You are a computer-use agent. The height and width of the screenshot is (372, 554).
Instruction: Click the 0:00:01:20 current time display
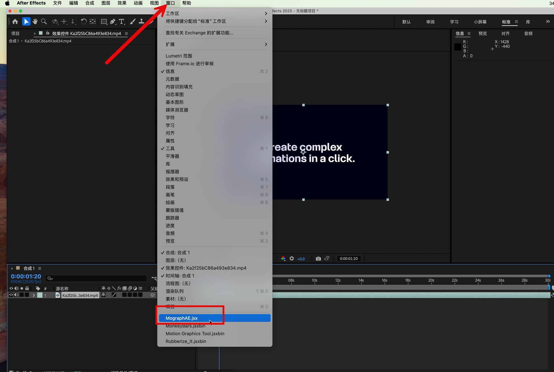tap(26, 276)
